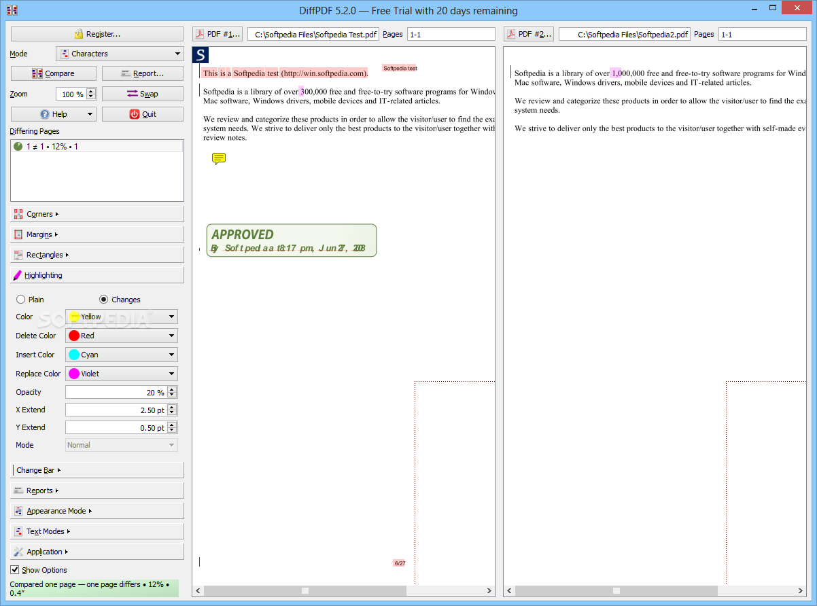Click the Opacity field showing 20 %
Screen dimensions: 817x606
[x=116, y=392]
